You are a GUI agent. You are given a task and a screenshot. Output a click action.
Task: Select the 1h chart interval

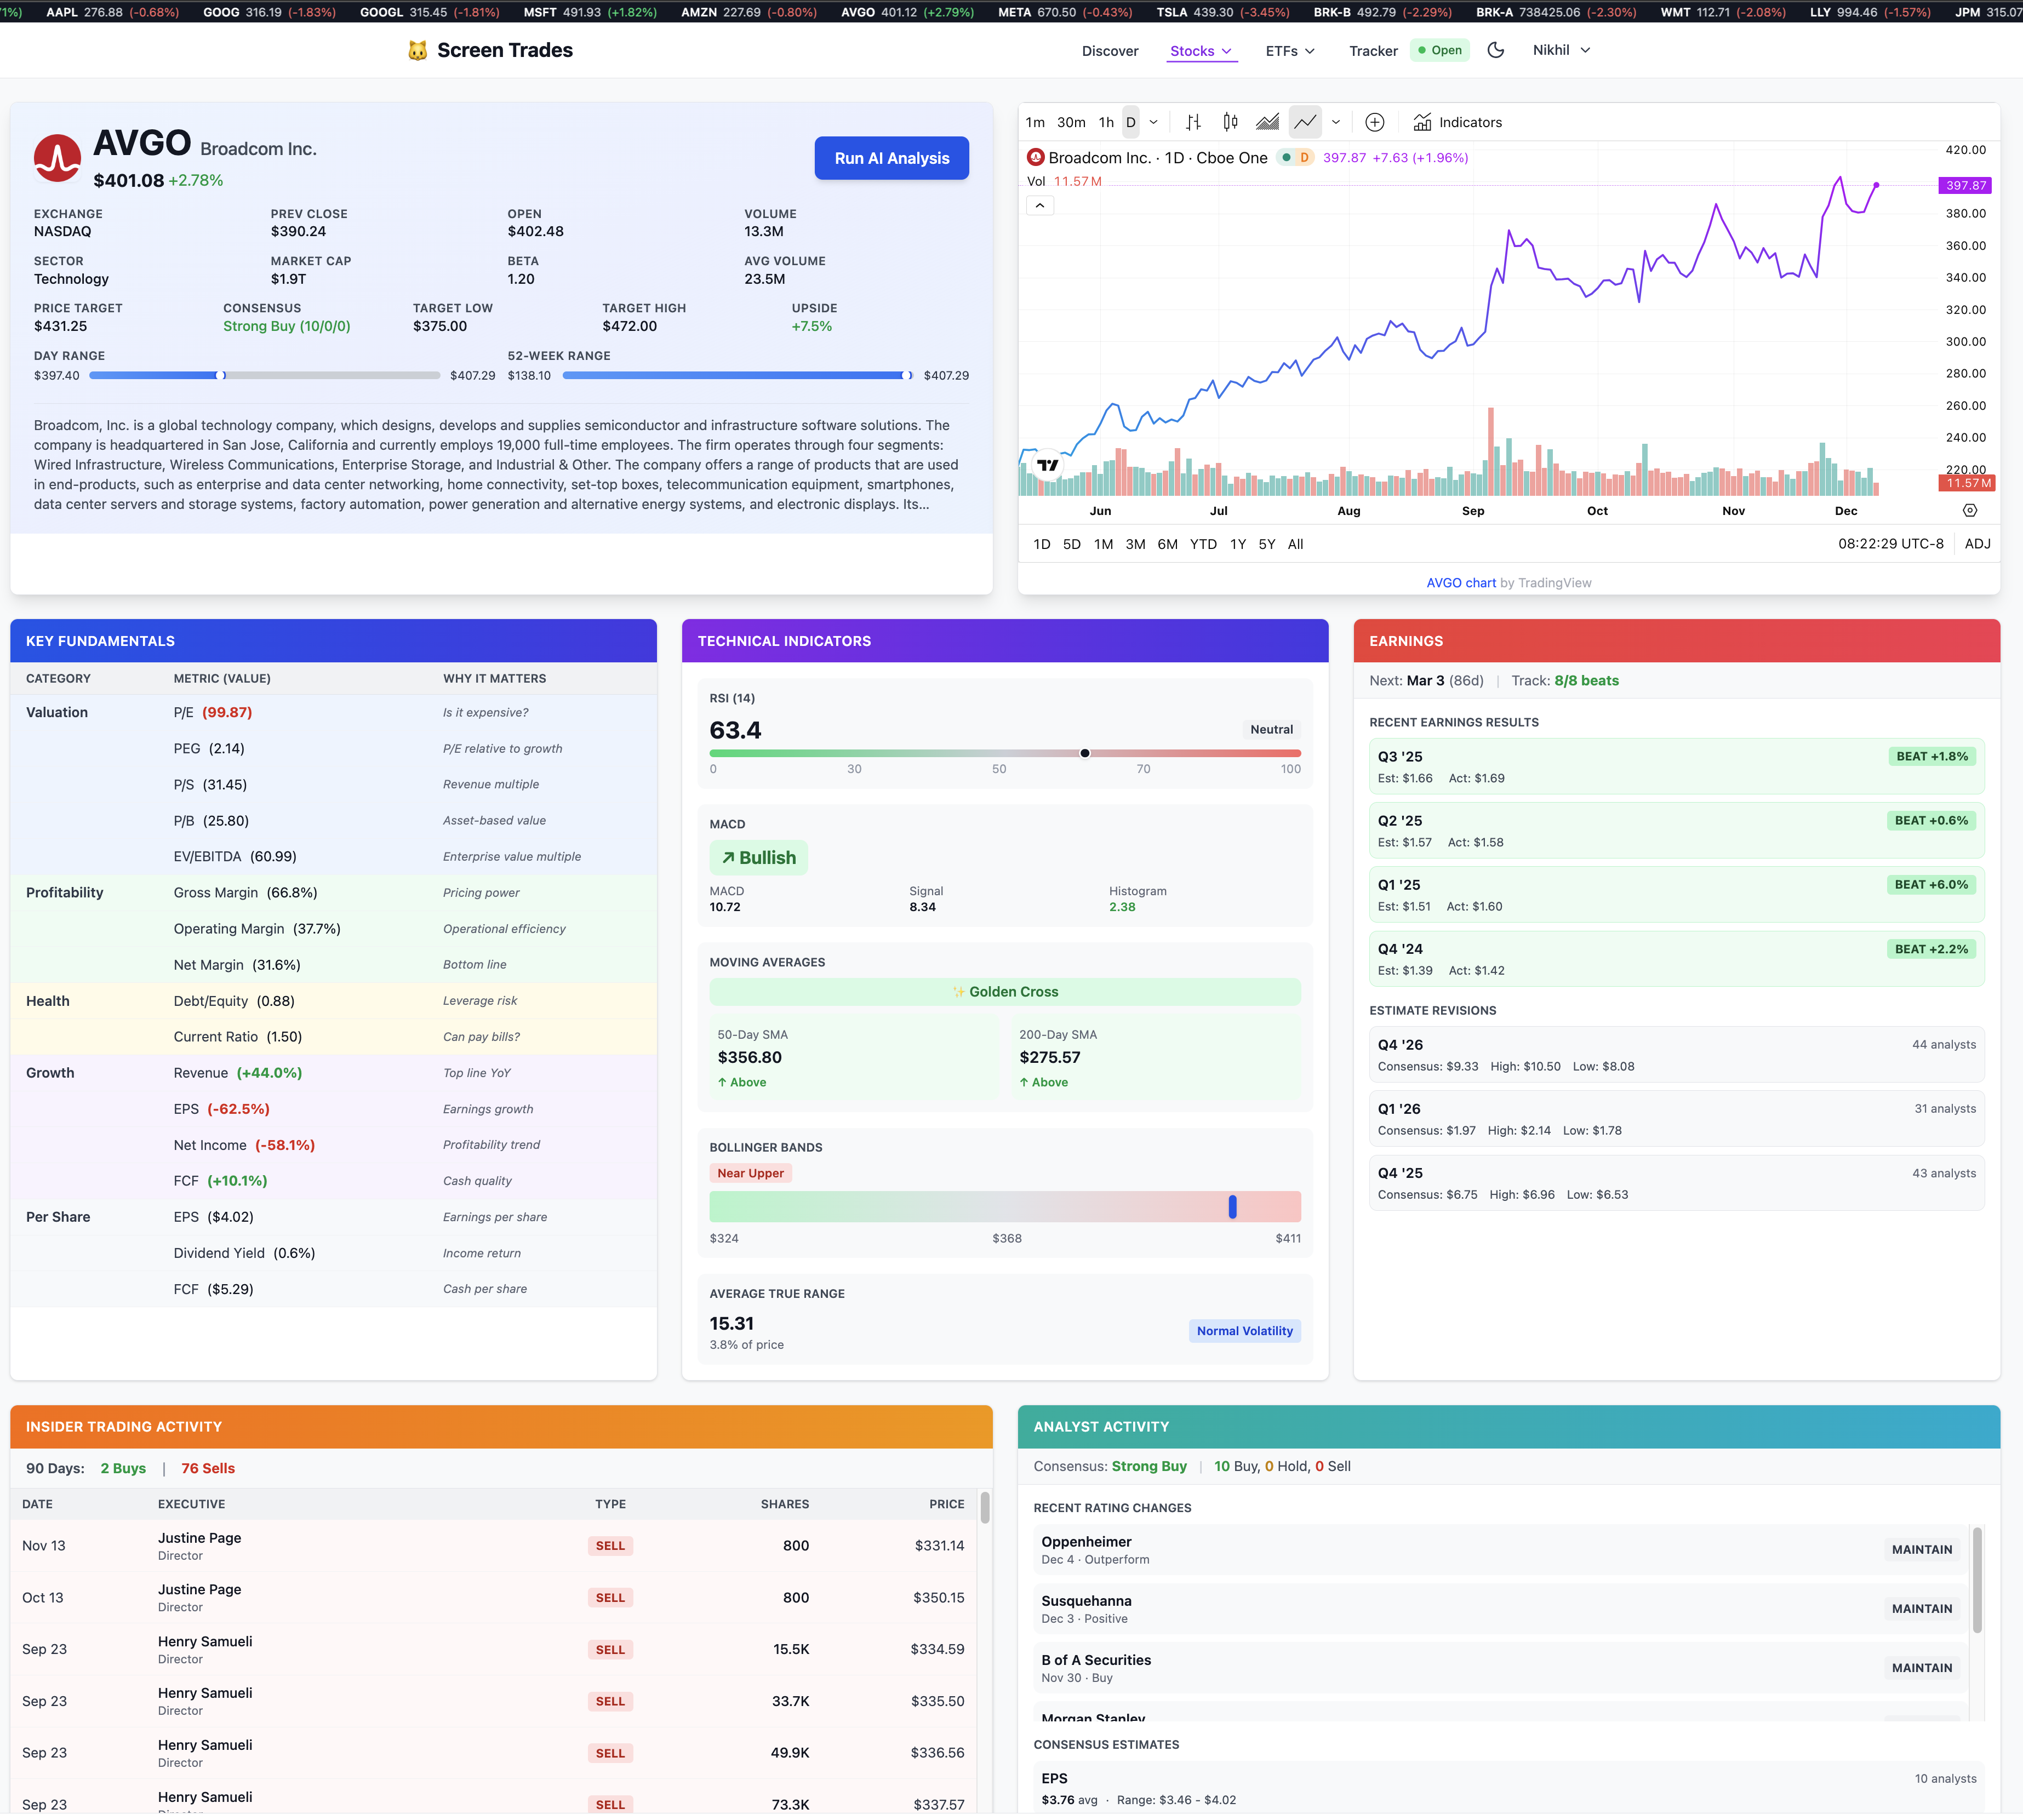[1106, 122]
